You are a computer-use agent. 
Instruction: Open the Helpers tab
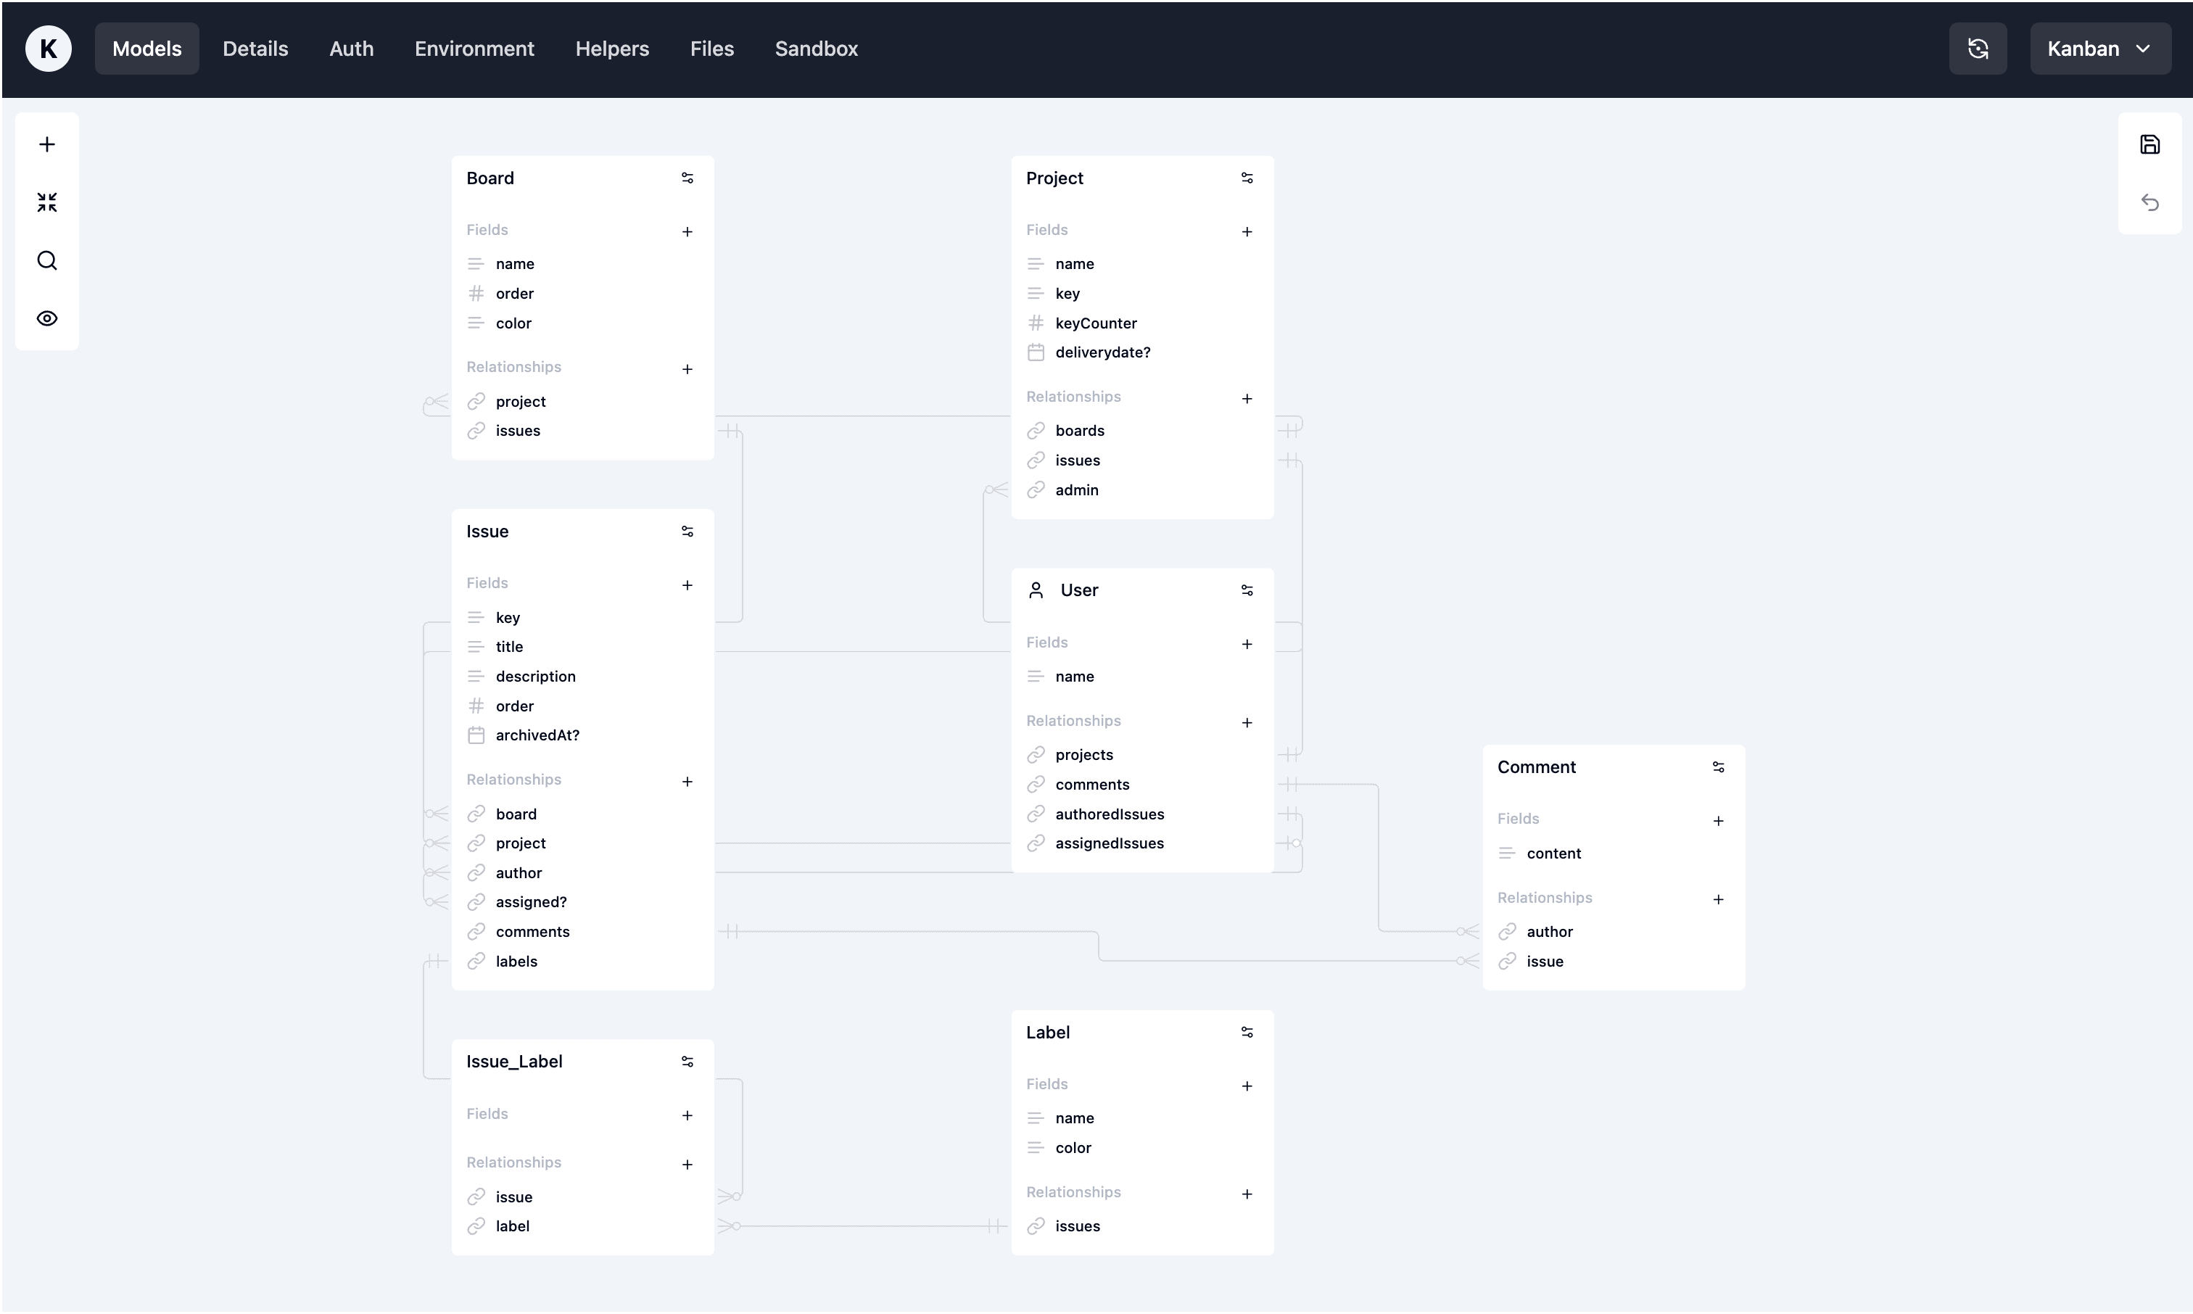pos(612,49)
